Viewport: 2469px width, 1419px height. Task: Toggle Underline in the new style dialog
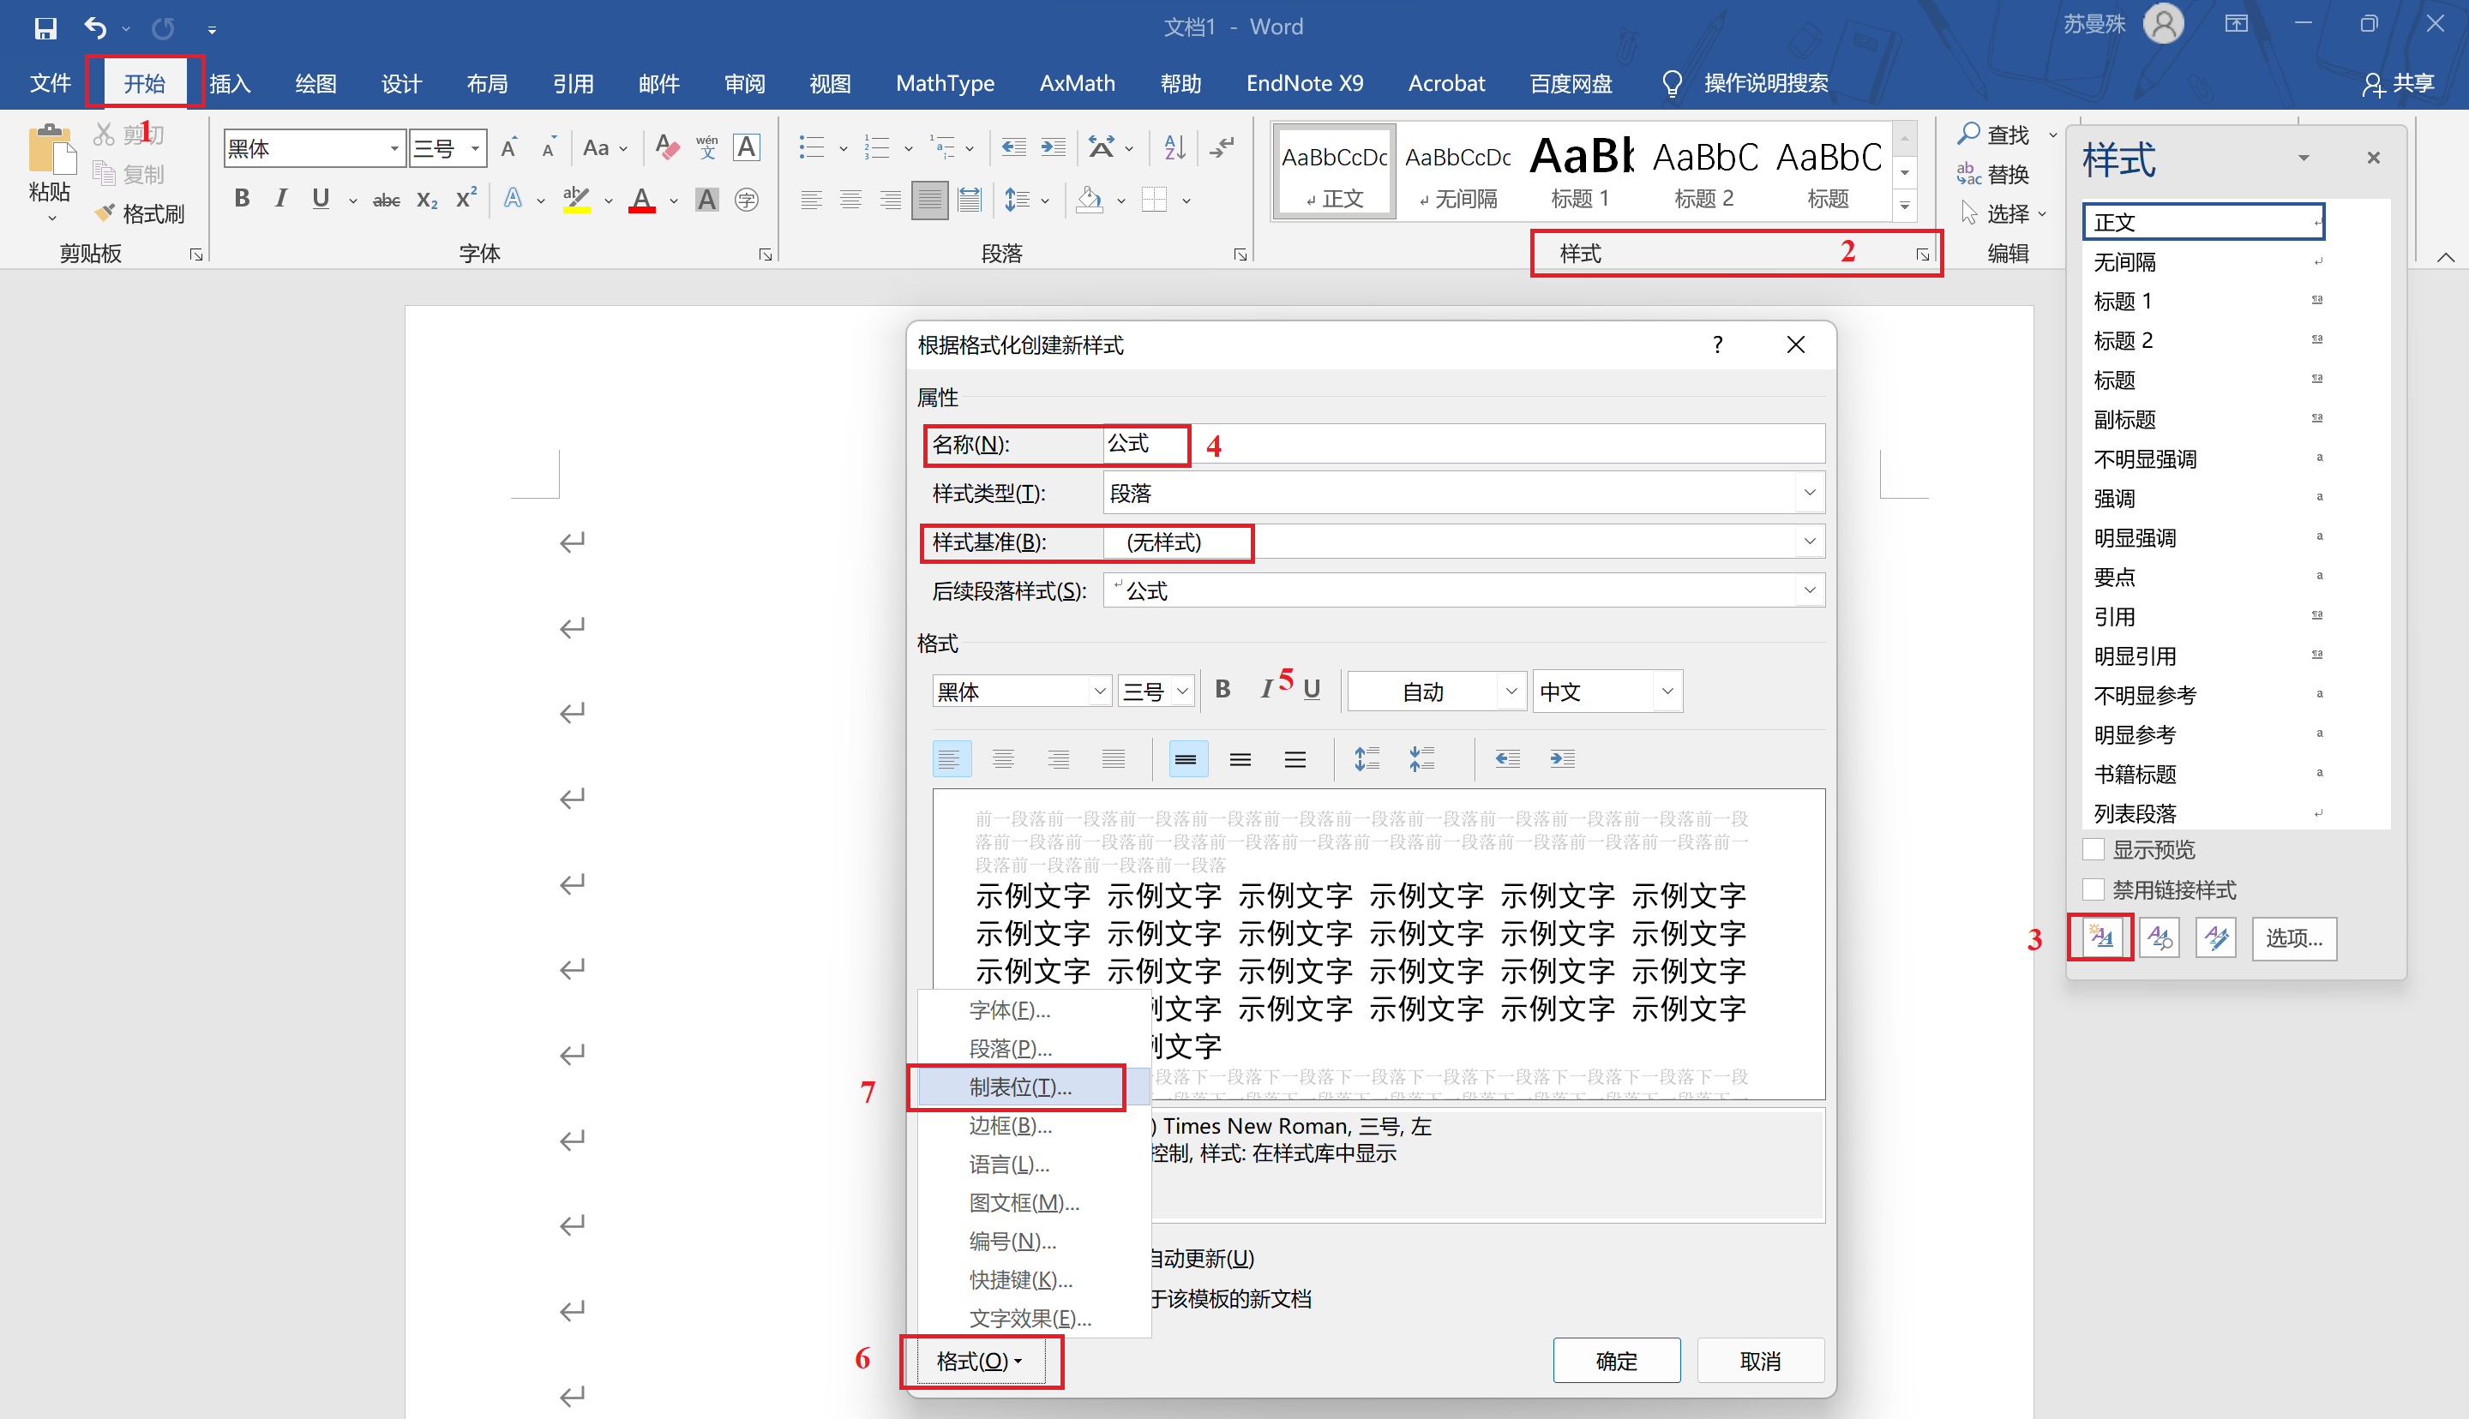(1312, 690)
